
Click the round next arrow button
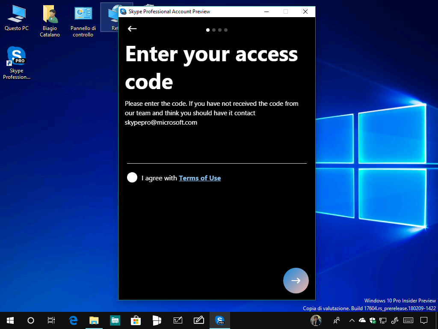(296, 280)
